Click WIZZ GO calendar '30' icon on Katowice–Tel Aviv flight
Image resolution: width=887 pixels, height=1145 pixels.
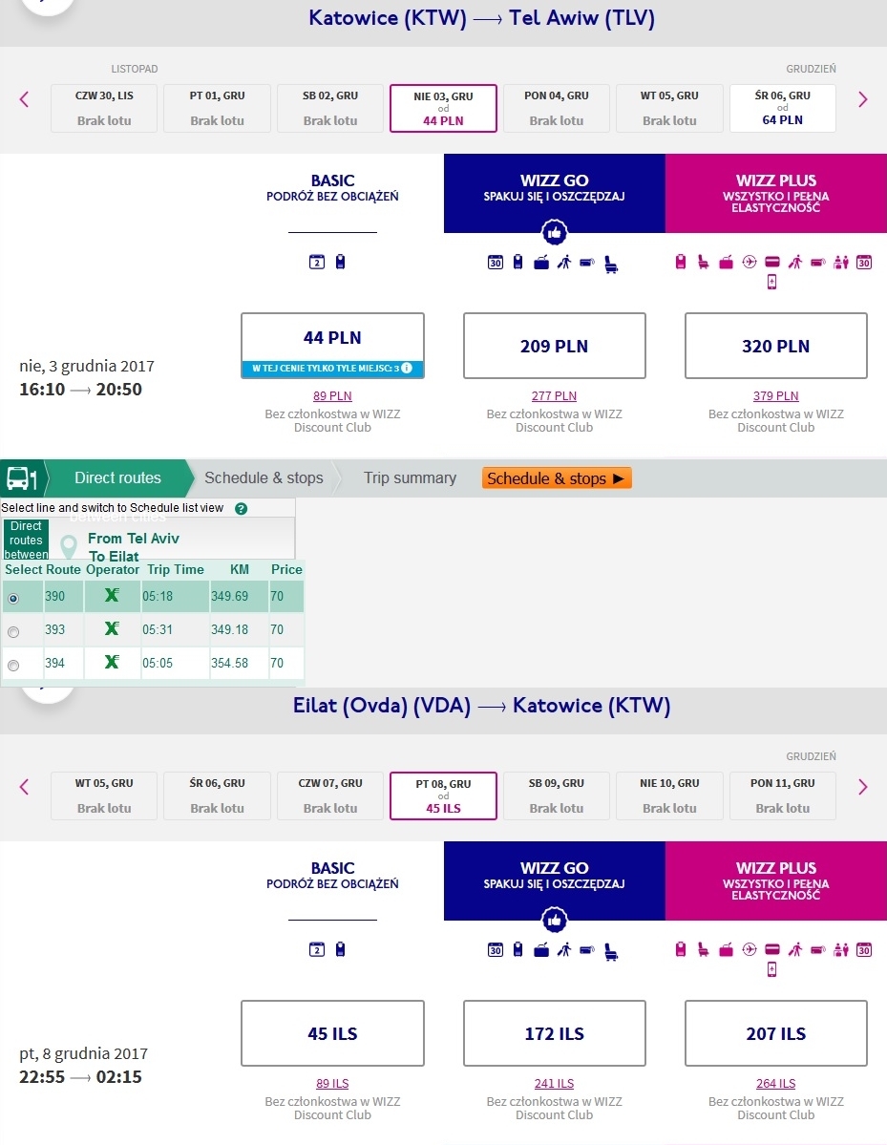coord(495,263)
